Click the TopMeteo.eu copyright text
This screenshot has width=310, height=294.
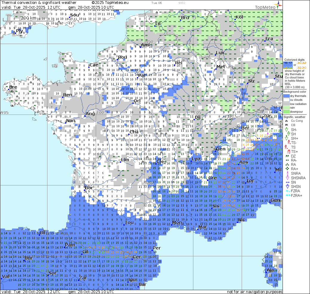(x=110, y=2)
